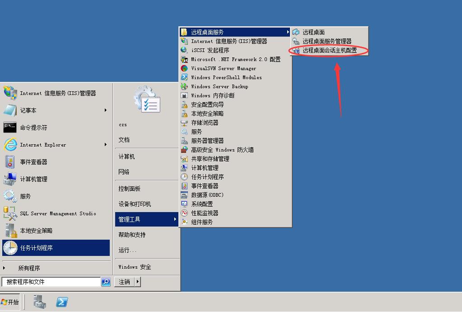Launch Command Prompt from its black console icon
462x312 pixels.
[10, 128]
